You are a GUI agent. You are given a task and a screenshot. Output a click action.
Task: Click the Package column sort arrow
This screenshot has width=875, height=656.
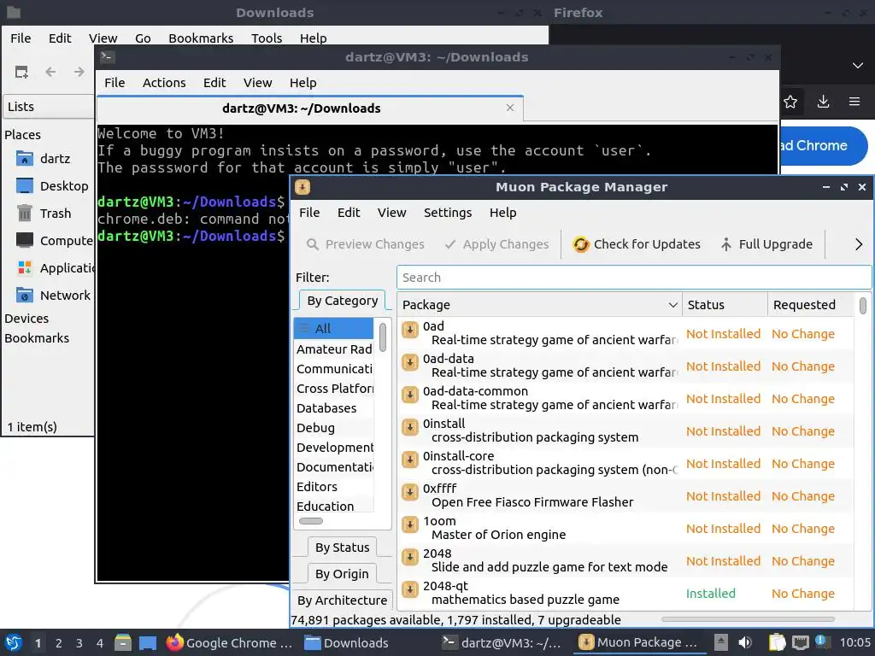tap(673, 305)
